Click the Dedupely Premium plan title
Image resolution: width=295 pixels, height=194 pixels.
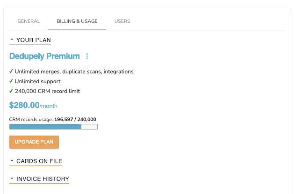pos(44,57)
